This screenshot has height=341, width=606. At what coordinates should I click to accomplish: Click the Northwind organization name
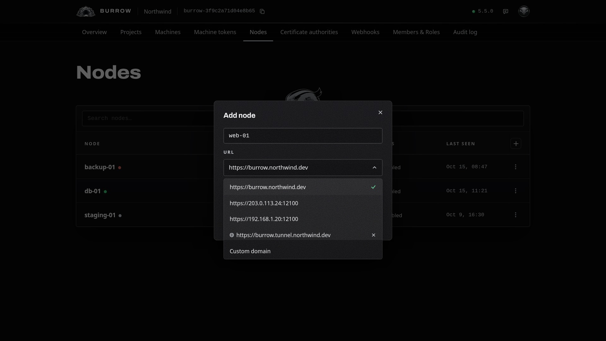(x=157, y=11)
